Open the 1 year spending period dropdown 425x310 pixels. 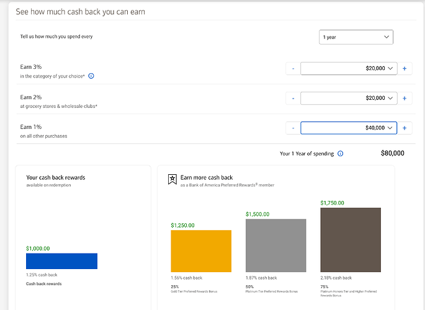pyautogui.click(x=356, y=37)
